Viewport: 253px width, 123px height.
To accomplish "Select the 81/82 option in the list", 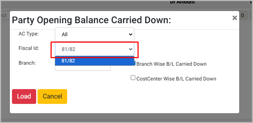I will pyautogui.click(x=94, y=61).
